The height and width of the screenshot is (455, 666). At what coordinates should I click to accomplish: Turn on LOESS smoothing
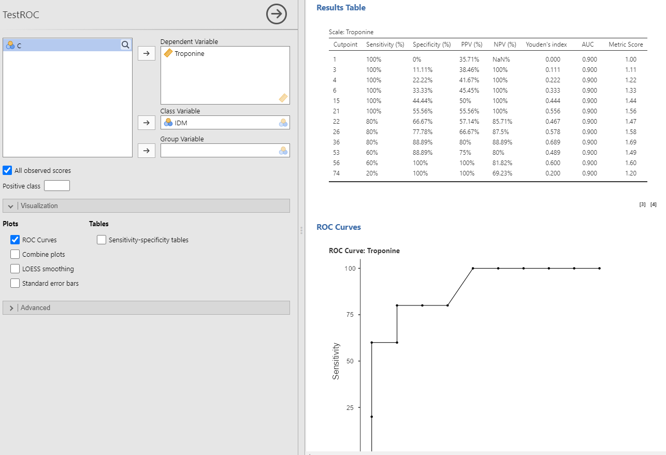(x=15, y=269)
